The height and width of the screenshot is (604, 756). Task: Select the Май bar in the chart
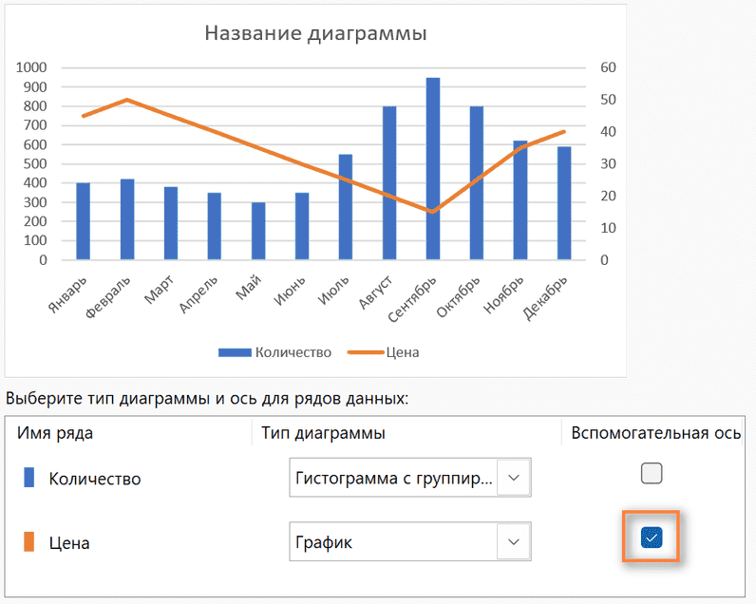258,231
